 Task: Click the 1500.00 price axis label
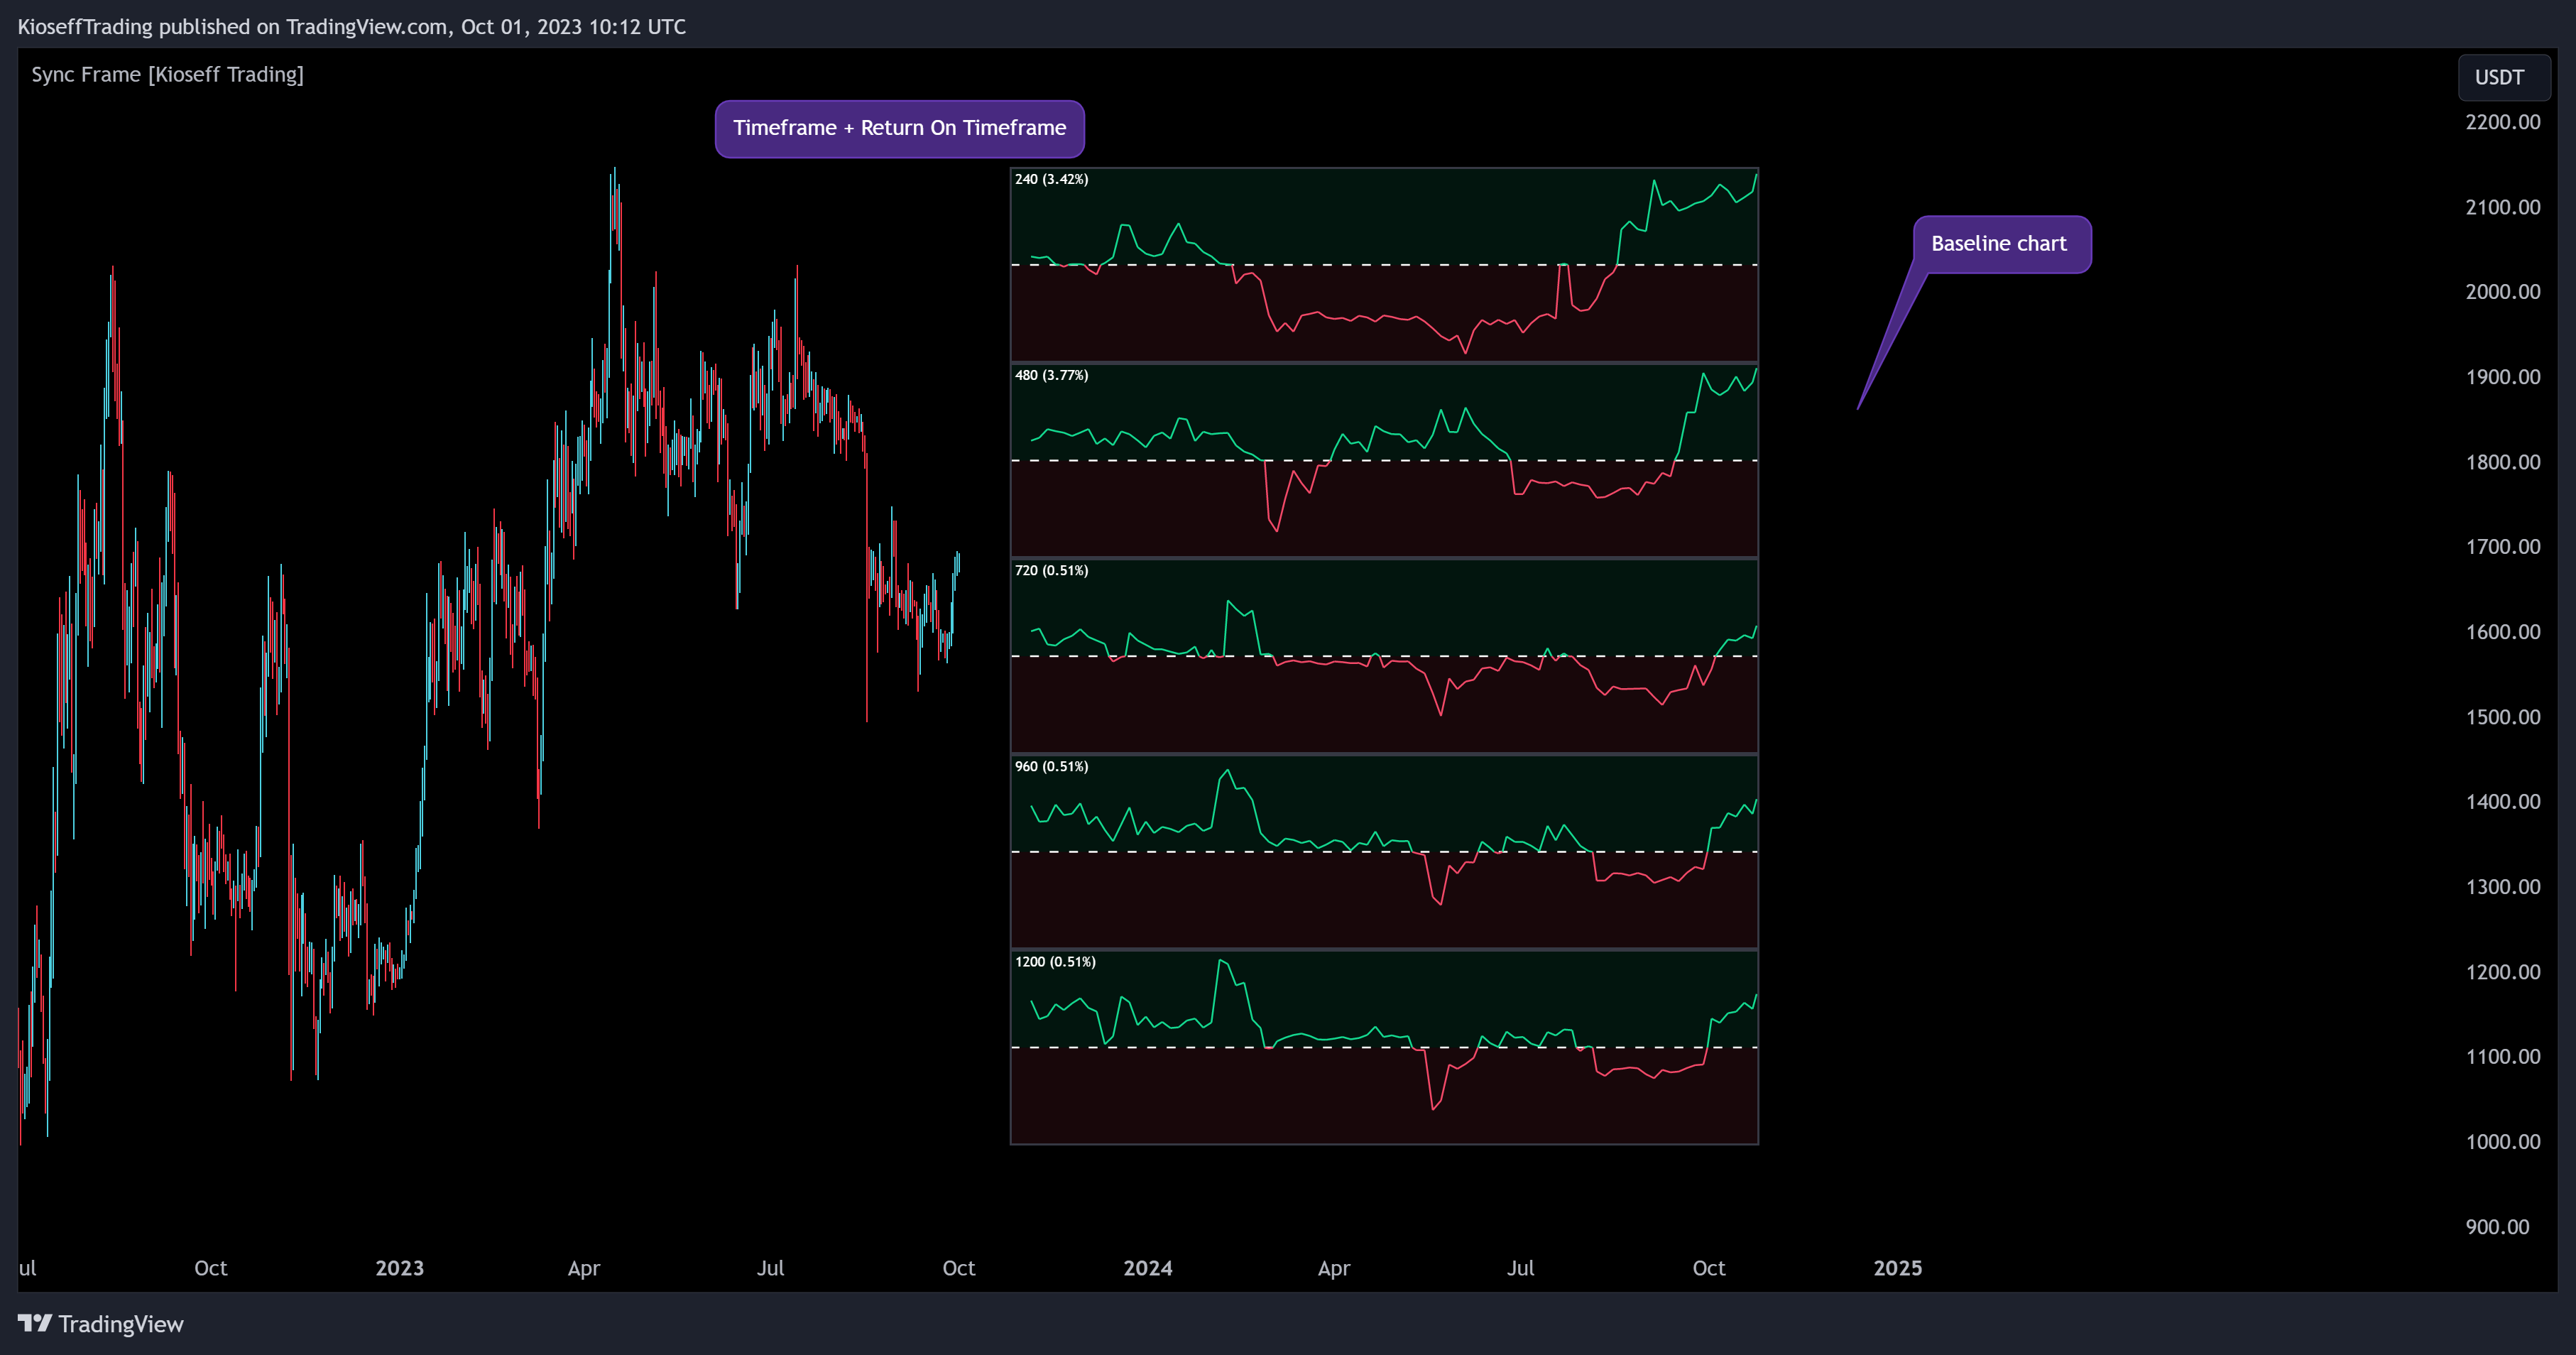(2502, 717)
